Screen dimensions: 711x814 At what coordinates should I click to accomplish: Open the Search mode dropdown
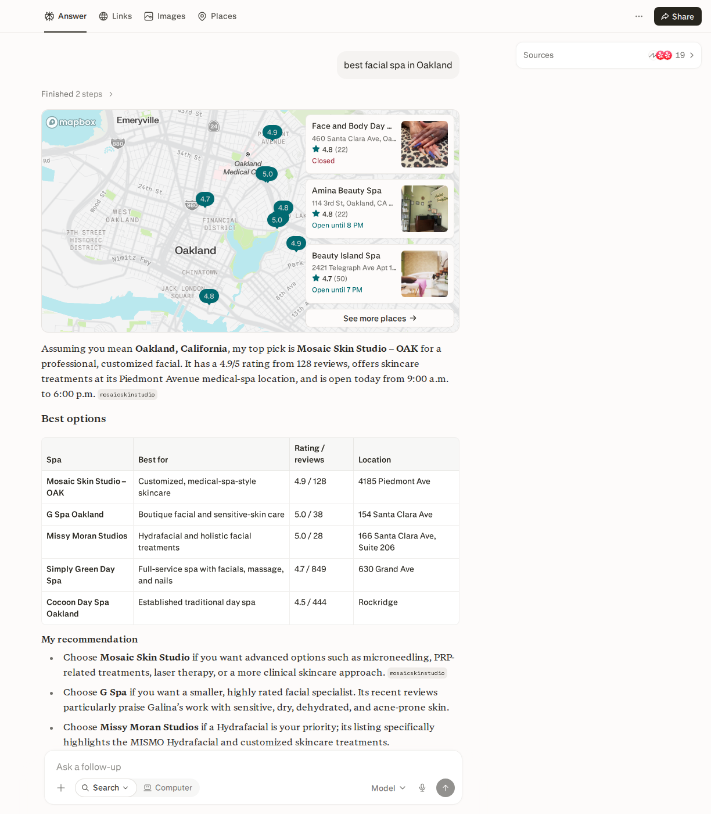(106, 788)
